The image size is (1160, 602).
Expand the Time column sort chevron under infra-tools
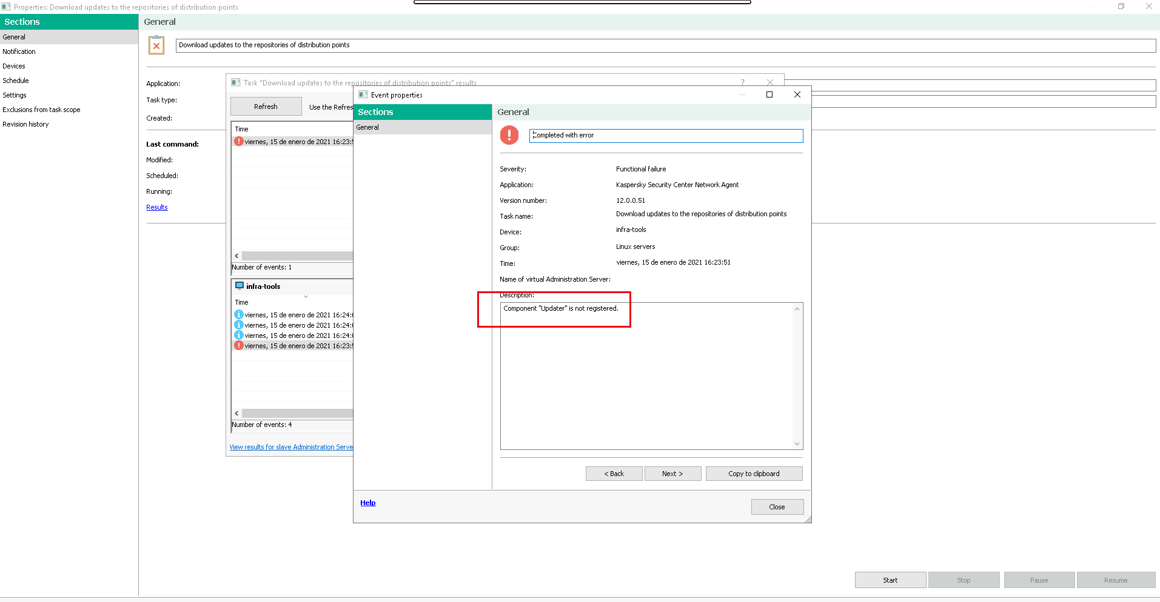coord(306,297)
